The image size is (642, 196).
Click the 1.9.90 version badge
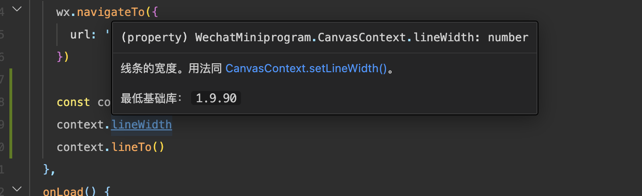216,98
